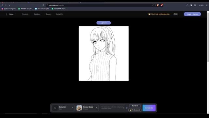Click the page vertical scrollbar
The width and height of the screenshot is (209, 118).
208,37
